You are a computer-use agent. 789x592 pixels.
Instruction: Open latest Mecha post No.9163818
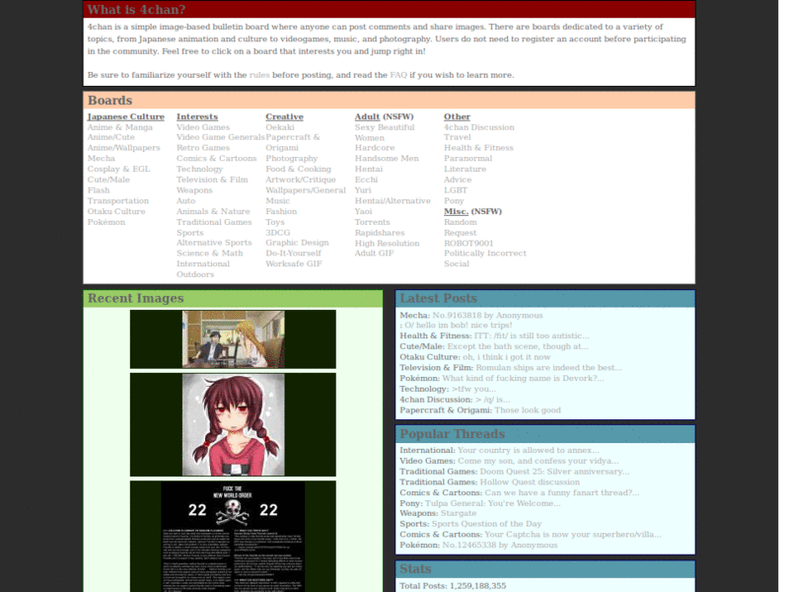click(x=487, y=315)
